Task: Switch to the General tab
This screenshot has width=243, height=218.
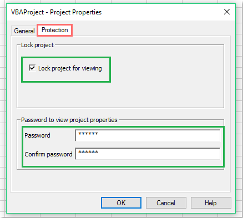Action: [24, 31]
